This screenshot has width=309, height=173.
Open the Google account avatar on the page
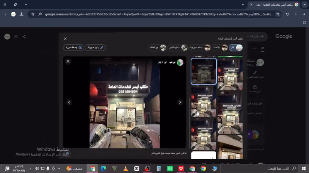(x=7, y=37)
